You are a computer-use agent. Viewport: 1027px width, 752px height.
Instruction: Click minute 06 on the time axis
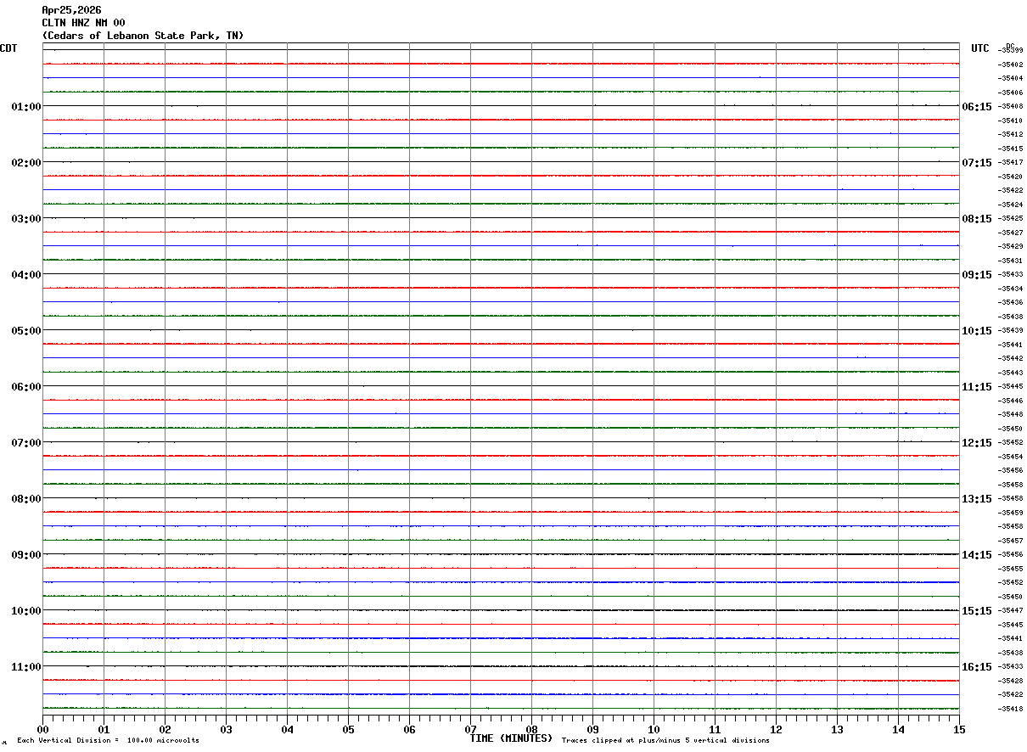pyautogui.click(x=409, y=729)
